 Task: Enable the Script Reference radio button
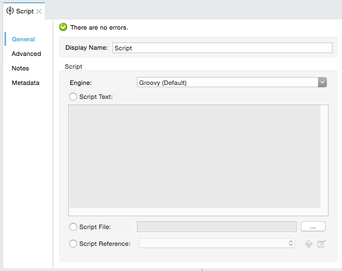point(73,244)
